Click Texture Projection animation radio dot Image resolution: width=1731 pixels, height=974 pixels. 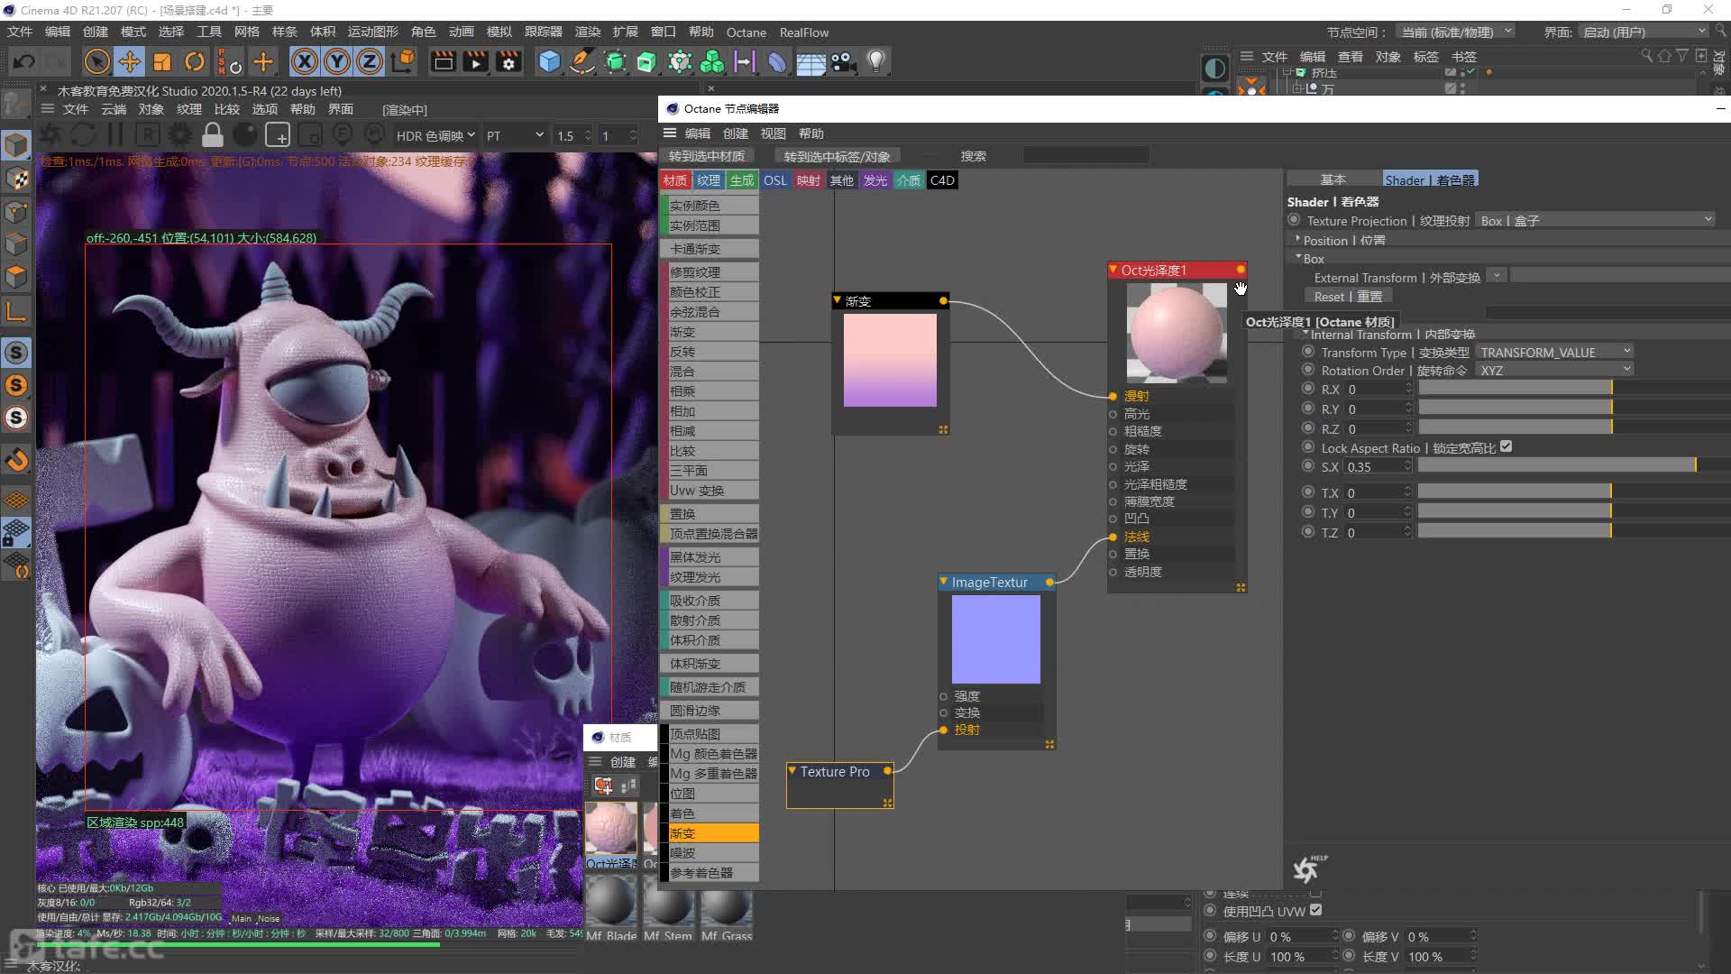click(x=1294, y=220)
